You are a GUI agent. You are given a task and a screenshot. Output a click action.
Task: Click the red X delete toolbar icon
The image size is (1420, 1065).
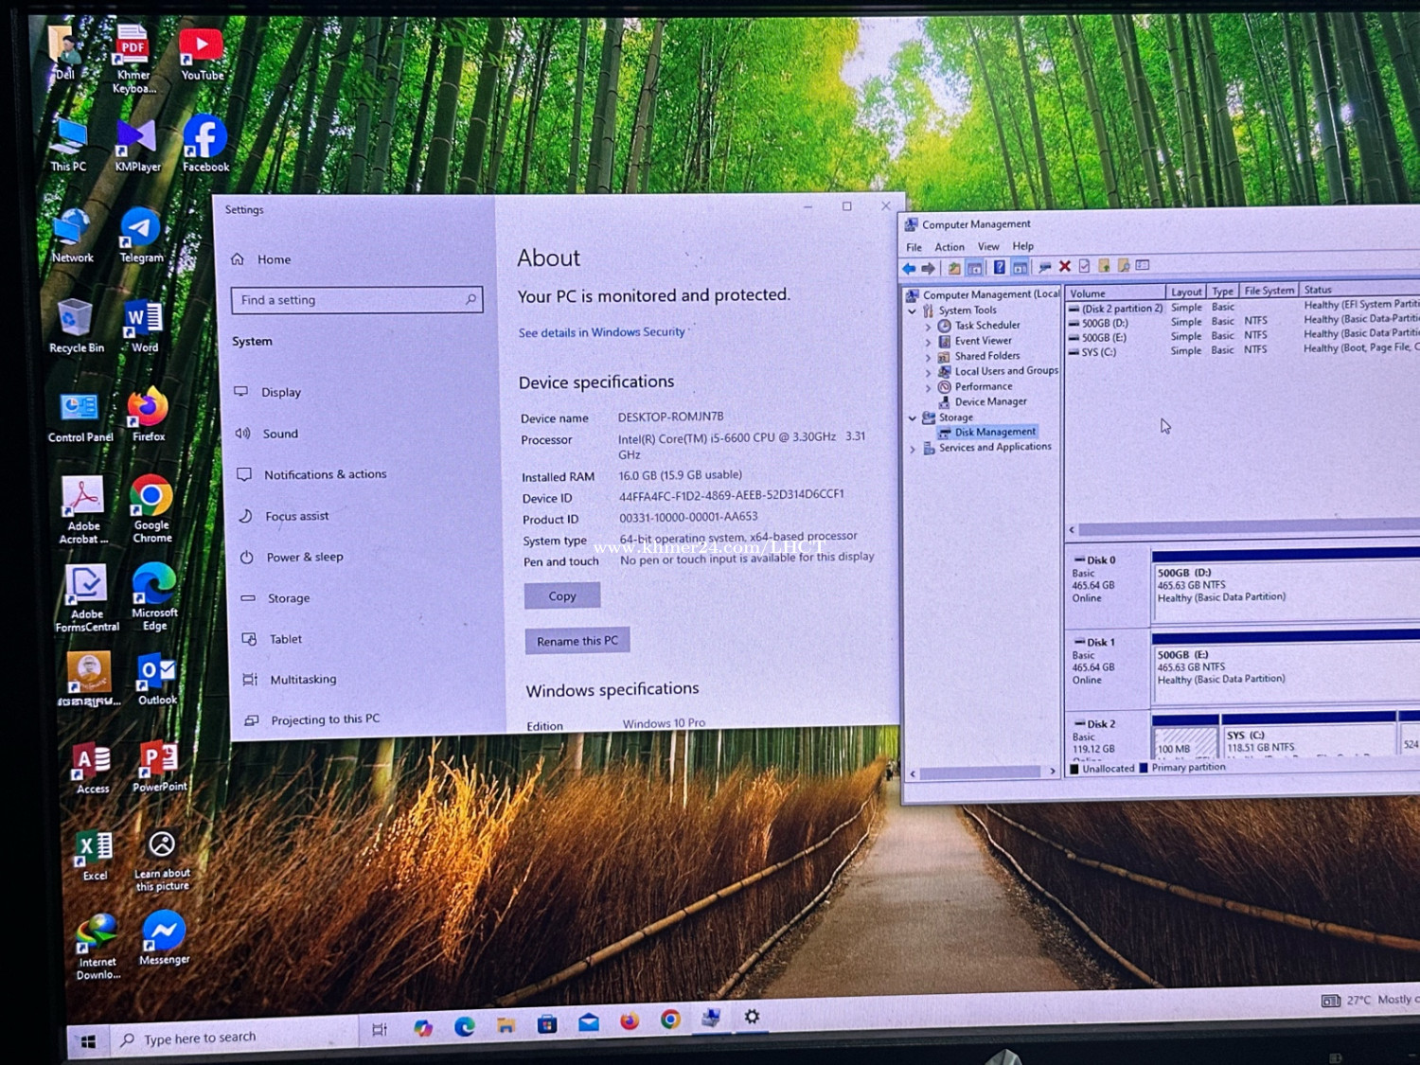coord(1065,266)
